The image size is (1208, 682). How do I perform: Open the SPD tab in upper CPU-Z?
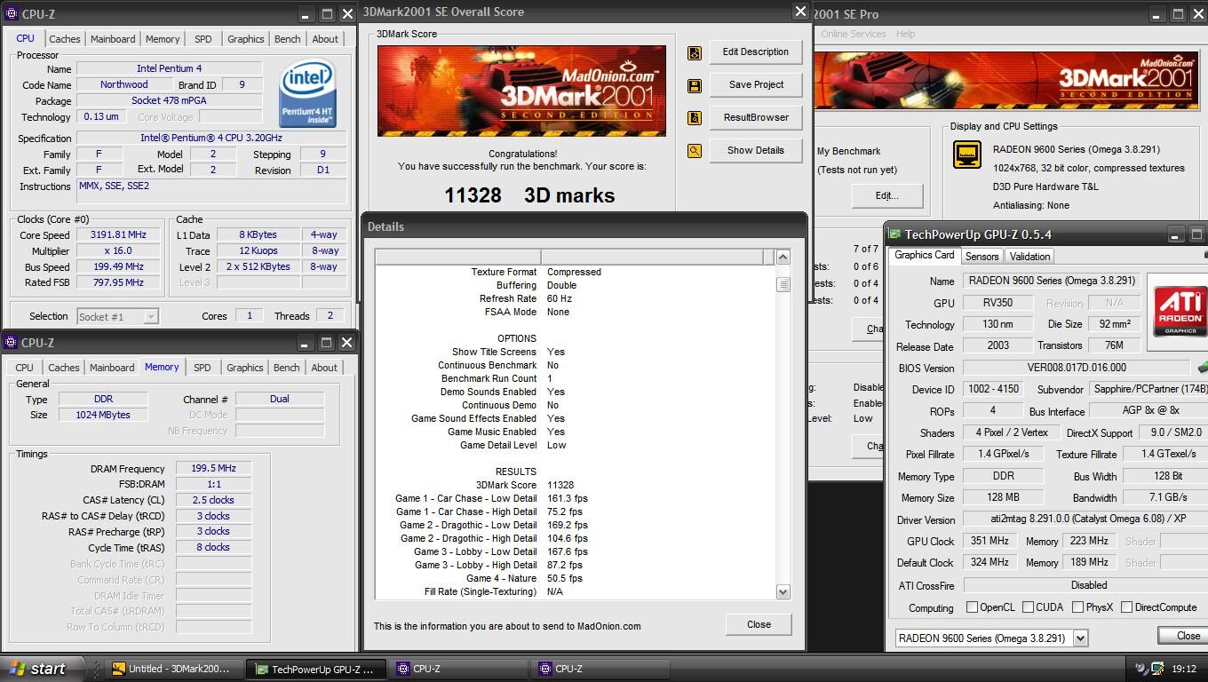coord(203,39)
